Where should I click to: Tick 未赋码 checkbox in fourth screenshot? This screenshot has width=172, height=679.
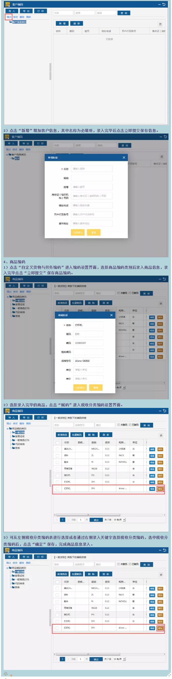tap(119, 425)
